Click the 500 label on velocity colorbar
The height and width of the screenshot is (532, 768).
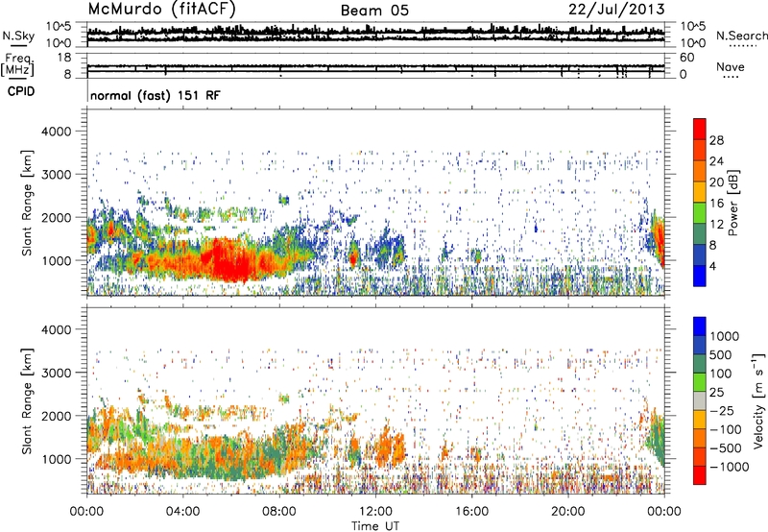click(x=721, y=355)
